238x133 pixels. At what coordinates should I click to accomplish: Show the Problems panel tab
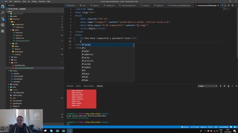[70, 86]
